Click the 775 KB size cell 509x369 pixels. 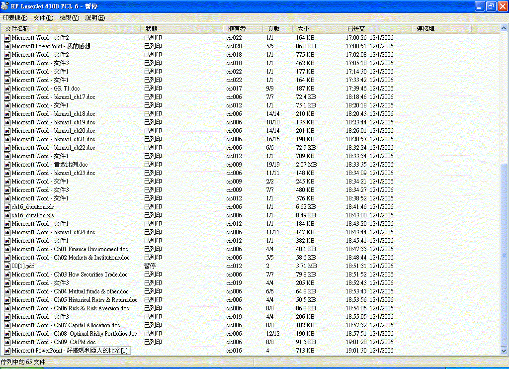click(305, 55)
